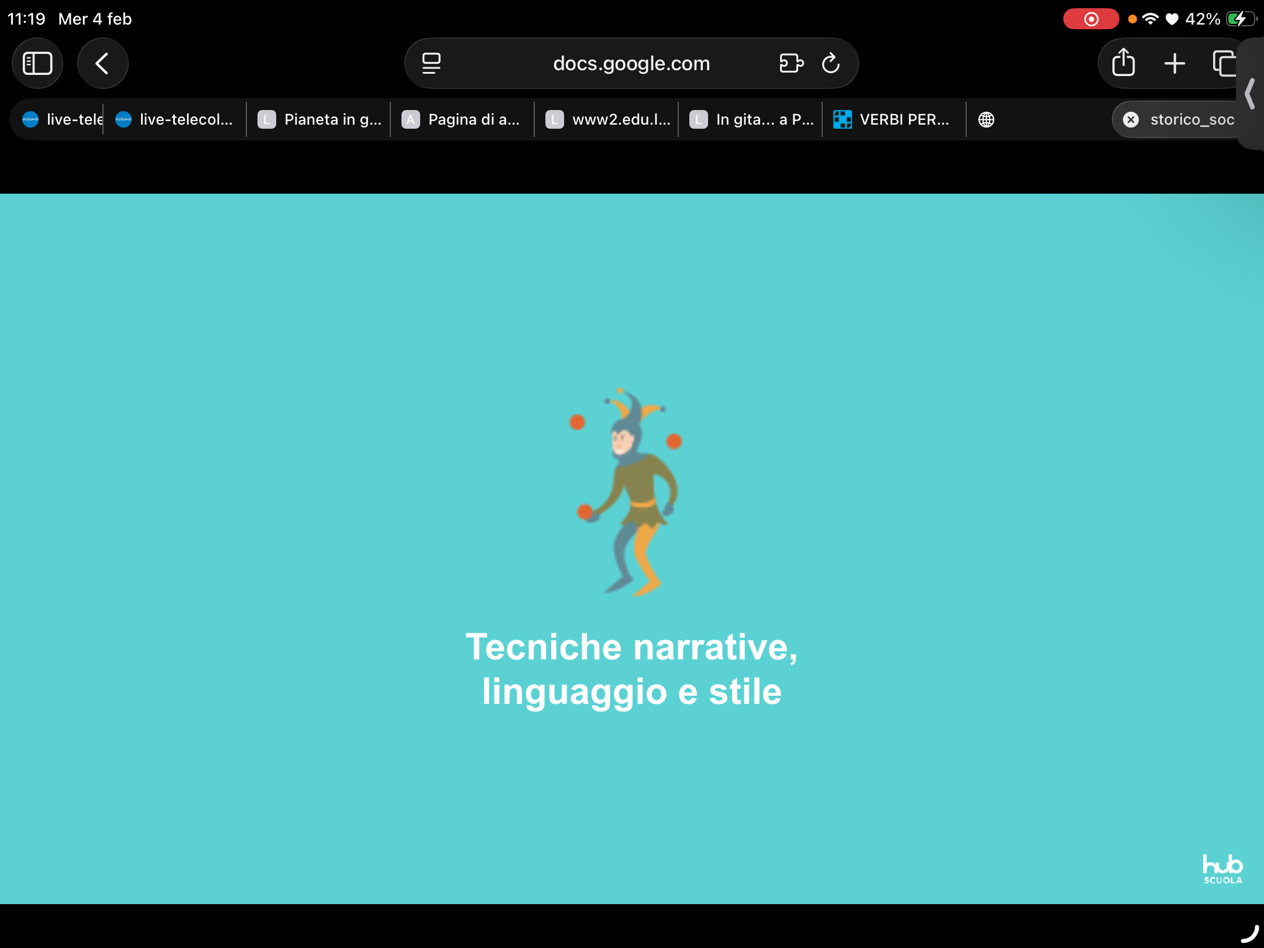
Task: Show the tab overview icon
Action: [1224, 63]
